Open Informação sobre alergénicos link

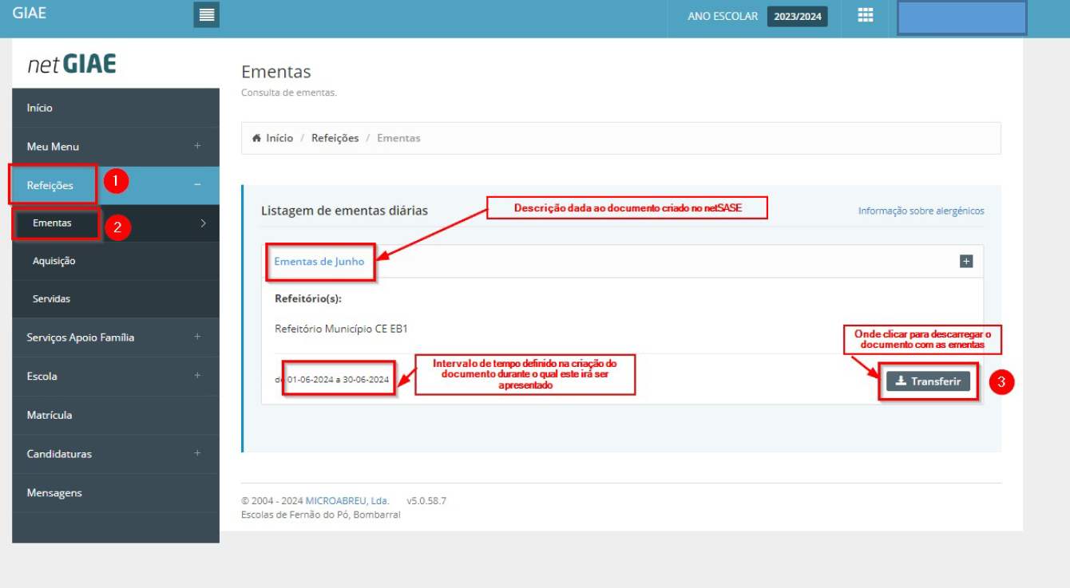(x=921, y=211)
